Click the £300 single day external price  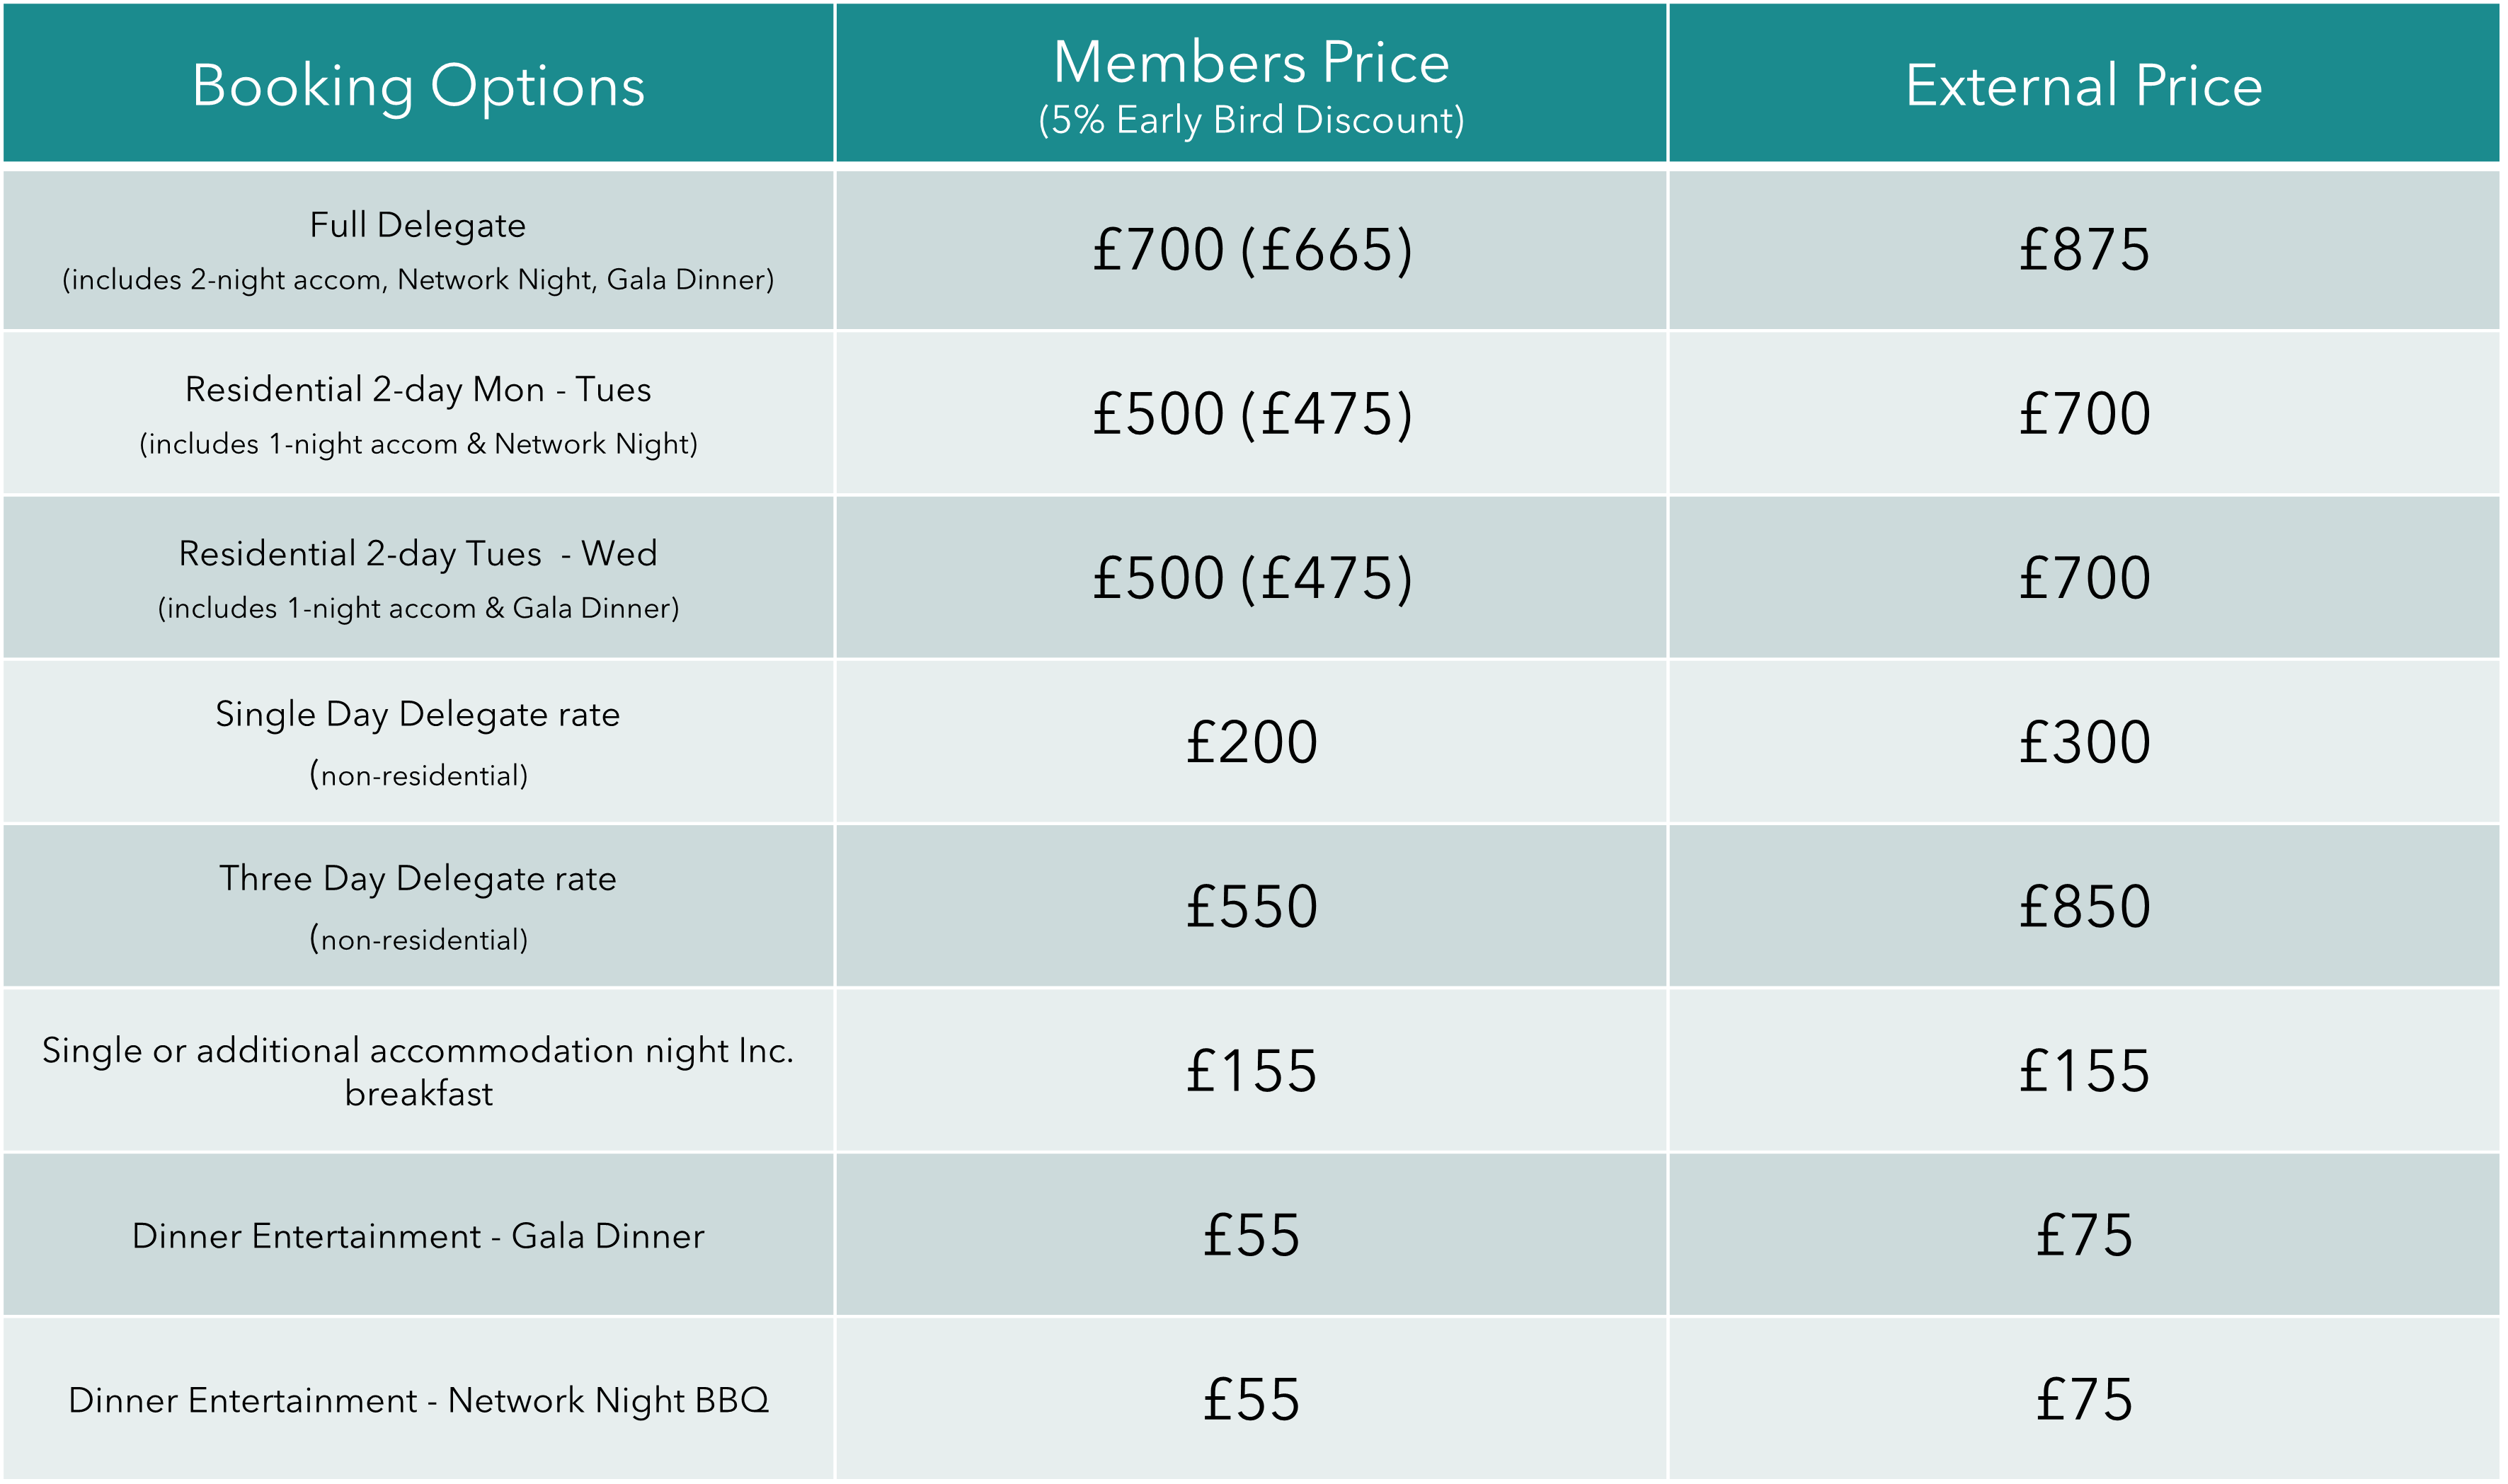[2084, 743]
